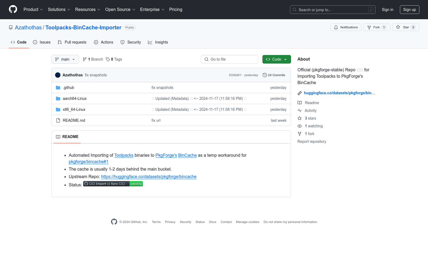Click the Sign up button
The image size is (428, 267).
coord(410,10)
